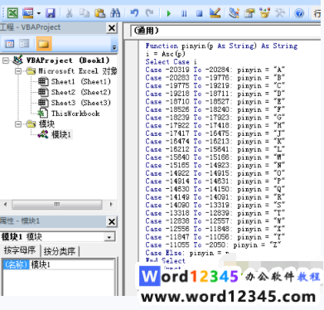This screenshot has height=310, width=324.
Task: Select Sheet1 (Sheet1) in project tree
Action: pos(80,81)
